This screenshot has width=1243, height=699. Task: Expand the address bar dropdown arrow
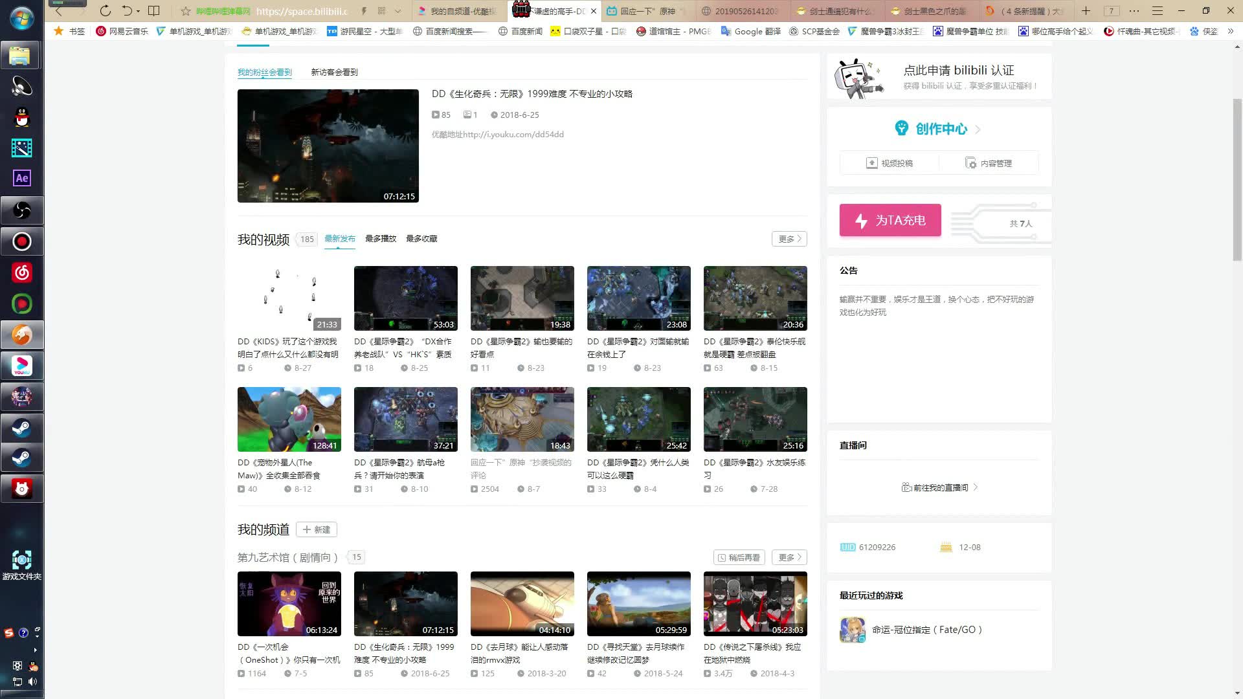pos(398,11)
